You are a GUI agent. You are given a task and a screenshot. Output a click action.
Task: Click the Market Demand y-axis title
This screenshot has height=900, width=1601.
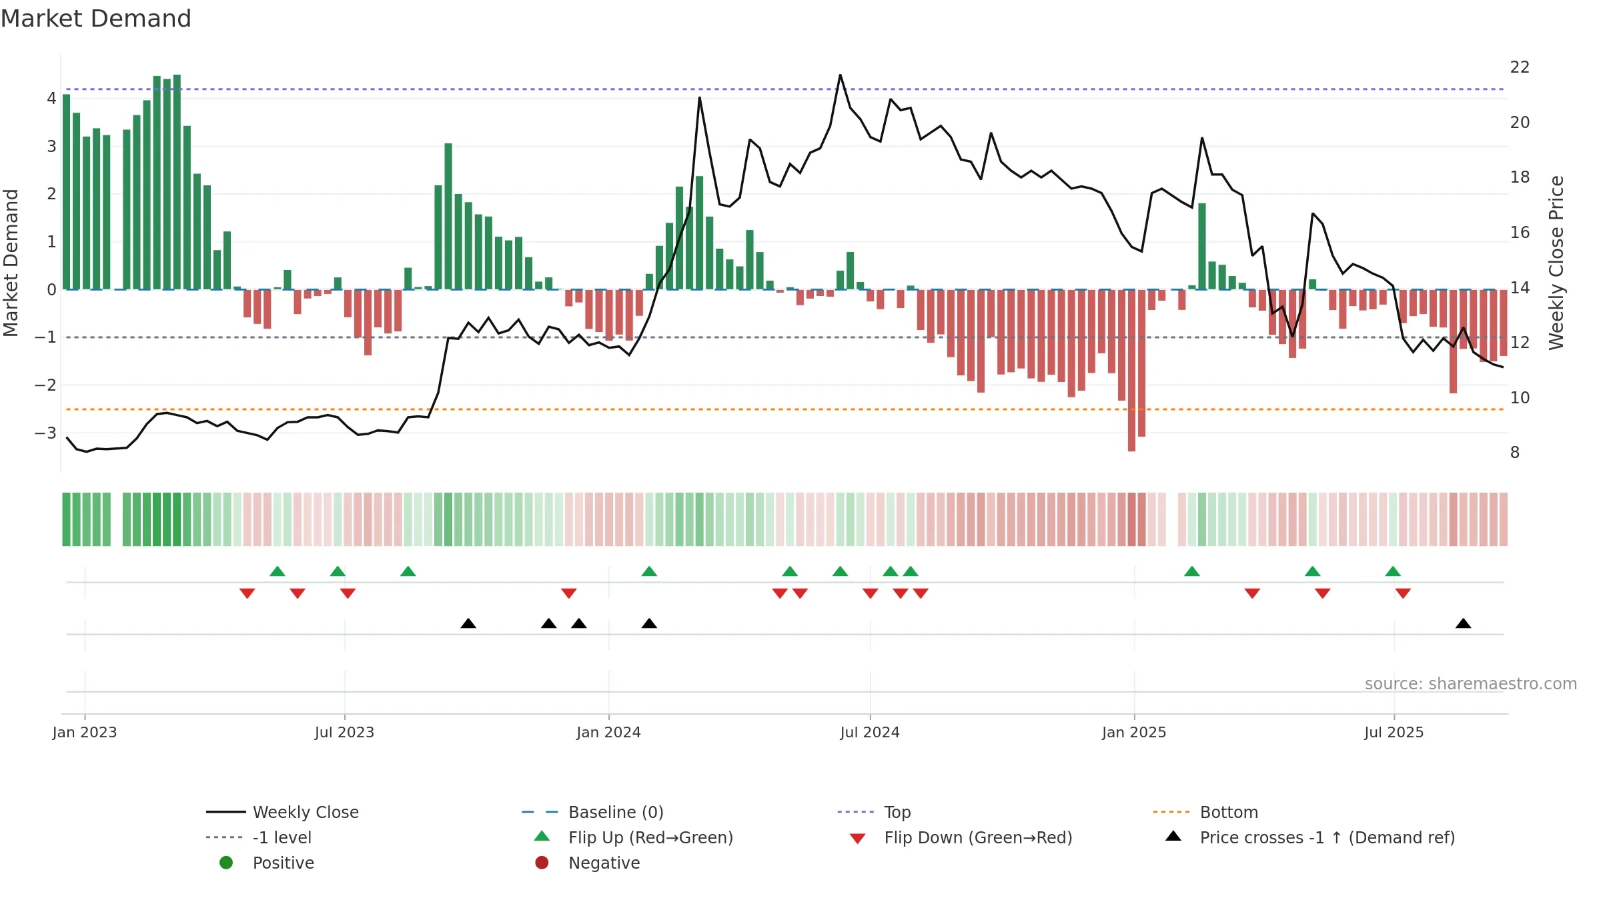(x=11, y=263)
